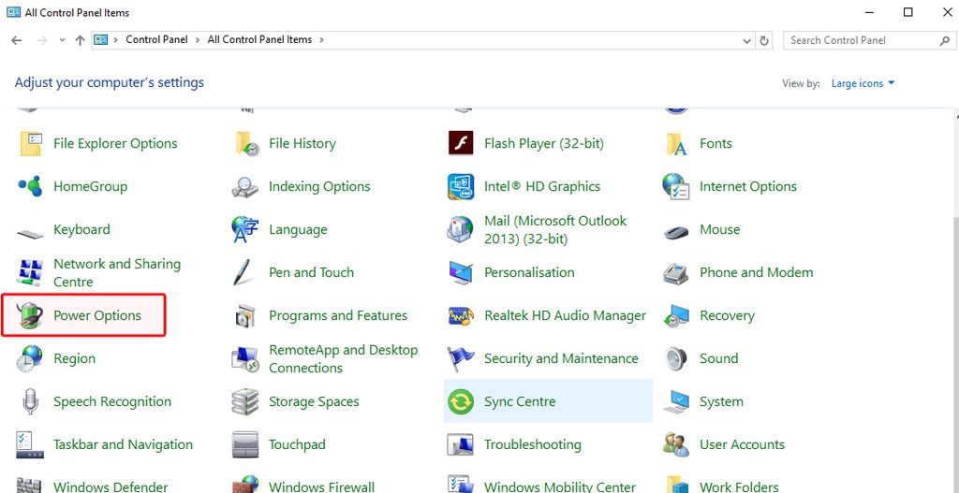
Task: Open the recent locations dropdown arrow
Action: click(x=62, y=40)
